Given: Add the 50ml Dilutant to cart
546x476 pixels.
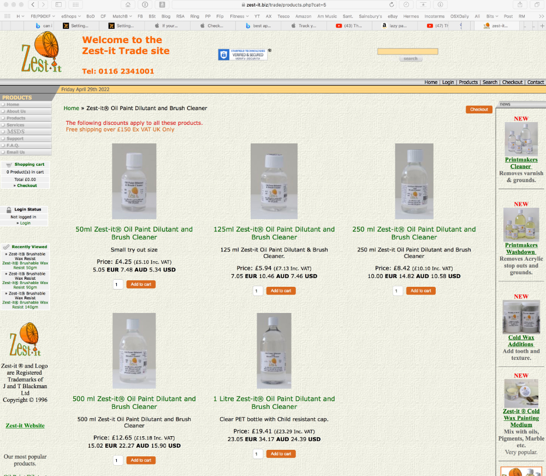Looking at the screenshot, I should [141, 284].
